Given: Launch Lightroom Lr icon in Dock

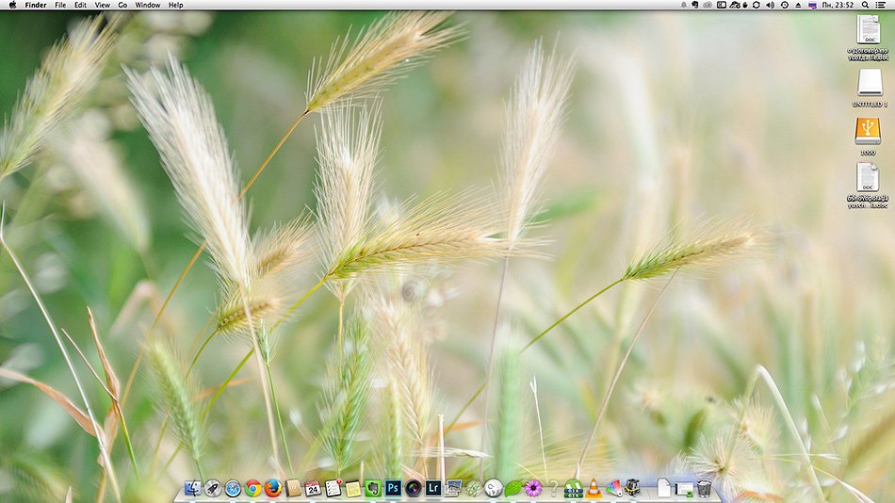Looking at the screenshot, I should pyautogui.click(x=433, y=488).
